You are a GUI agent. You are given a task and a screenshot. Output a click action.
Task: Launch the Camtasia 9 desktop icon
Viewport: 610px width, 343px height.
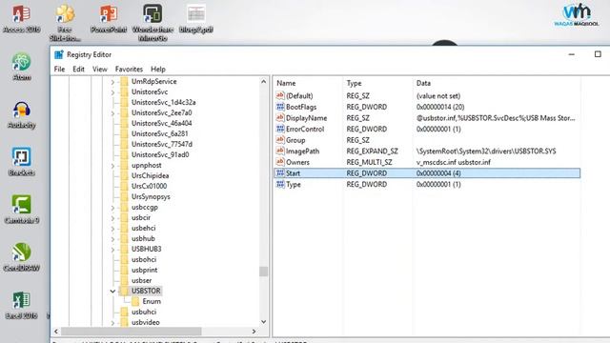(21, 210)
